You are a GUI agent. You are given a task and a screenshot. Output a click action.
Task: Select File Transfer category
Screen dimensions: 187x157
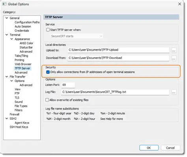click(x=17, y=77)
